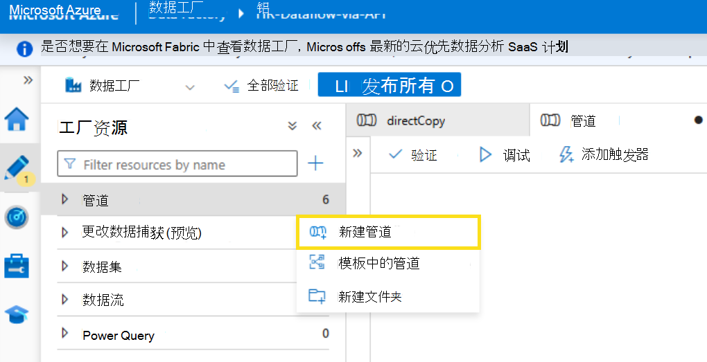Expand the Power Query tree node
Image resolution: width=707 pixels, height=362 pixels.
(x=65, y=333)
